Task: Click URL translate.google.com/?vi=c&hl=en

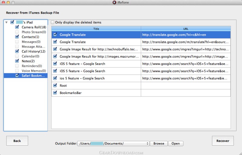Action: pyautogui.click(x=174, y=35)
